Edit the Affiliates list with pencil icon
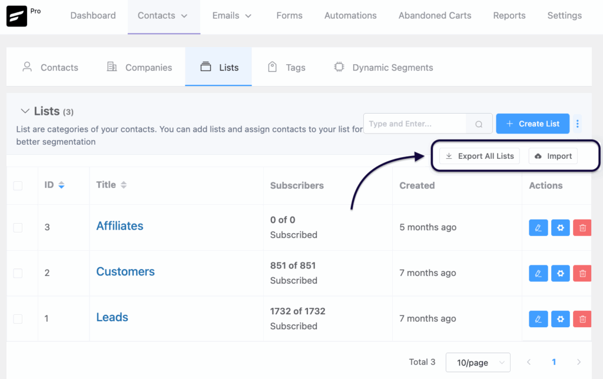The height and width of the screenshot is (379, 603). click(538, 228)
